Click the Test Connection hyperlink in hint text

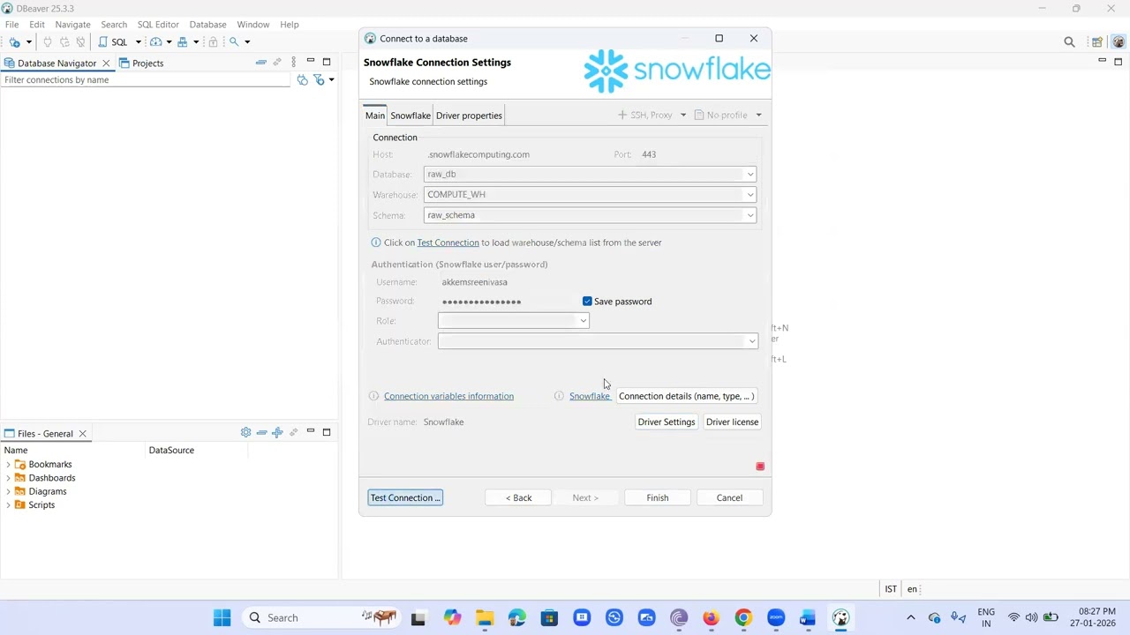(448, 243)
